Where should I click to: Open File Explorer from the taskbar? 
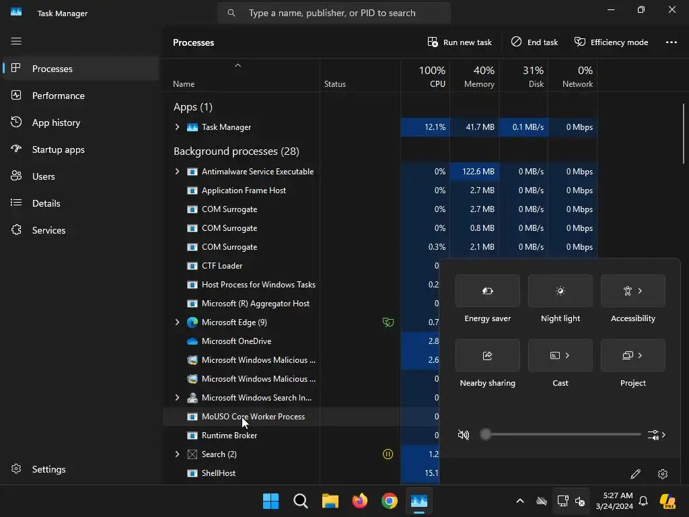tap(330, 501)
